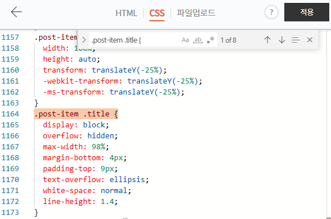Toggle match case (Aa) option
This screenshot has width=331, height=219.
185,40
